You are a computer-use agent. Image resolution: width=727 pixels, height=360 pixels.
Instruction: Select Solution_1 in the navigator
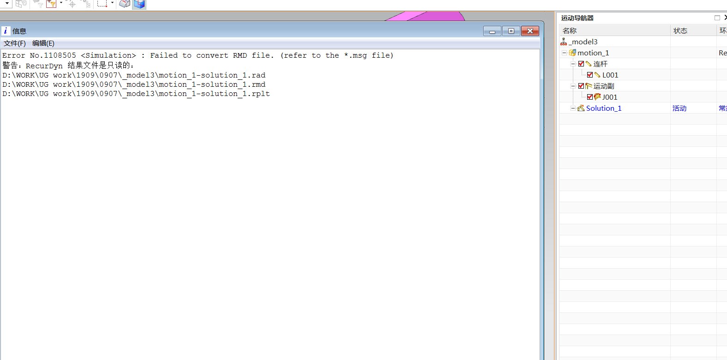[604, 108]
